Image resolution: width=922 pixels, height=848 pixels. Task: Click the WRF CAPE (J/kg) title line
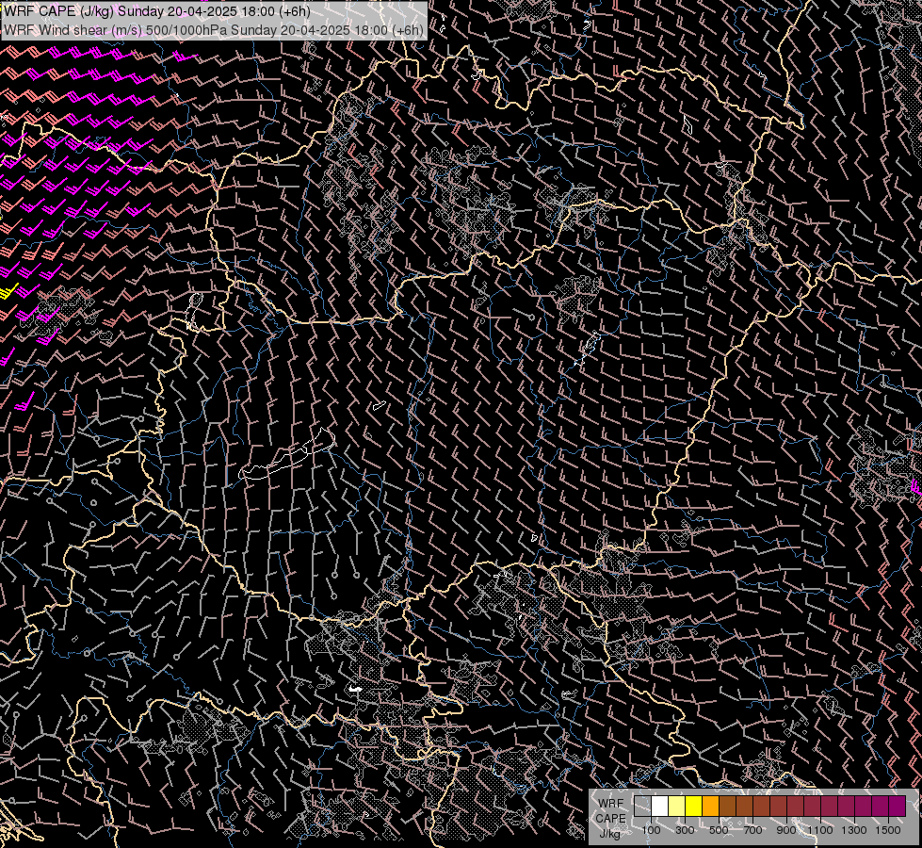tap(157, 11)
